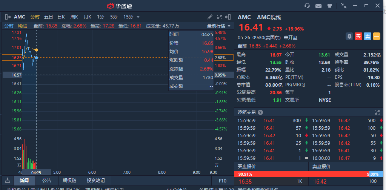Screen dimensions: 386x190
Task: Collapse the left panel beside AMC
Action: coord(8,17)
